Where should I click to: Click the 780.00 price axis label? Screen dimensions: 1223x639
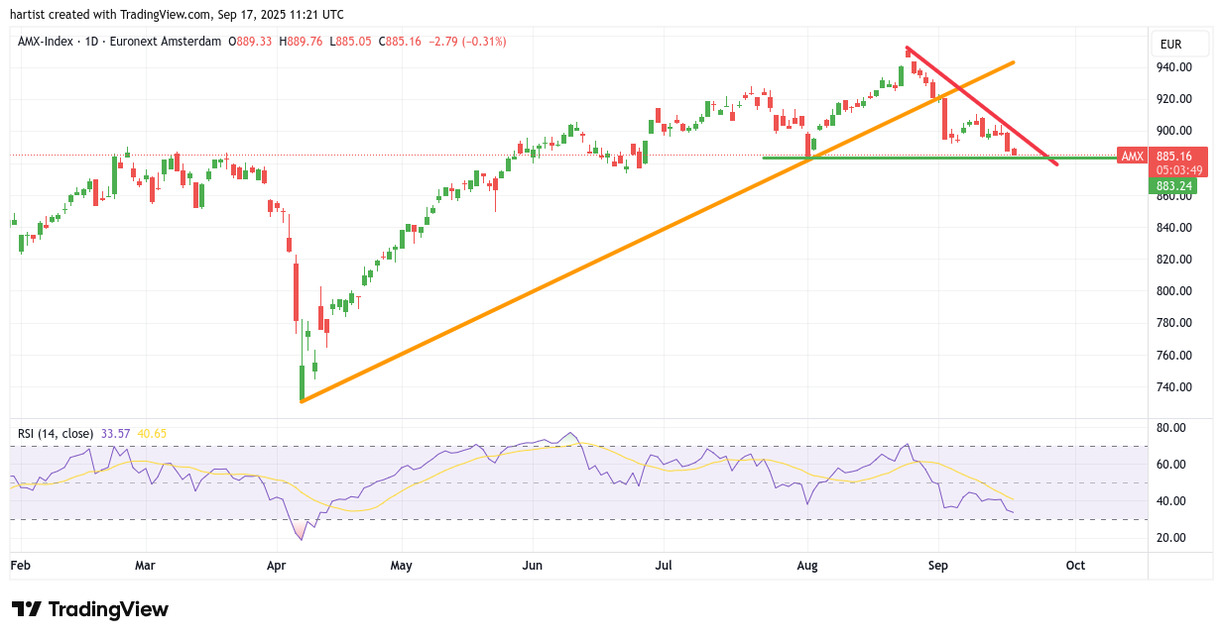pos(1173,323)
